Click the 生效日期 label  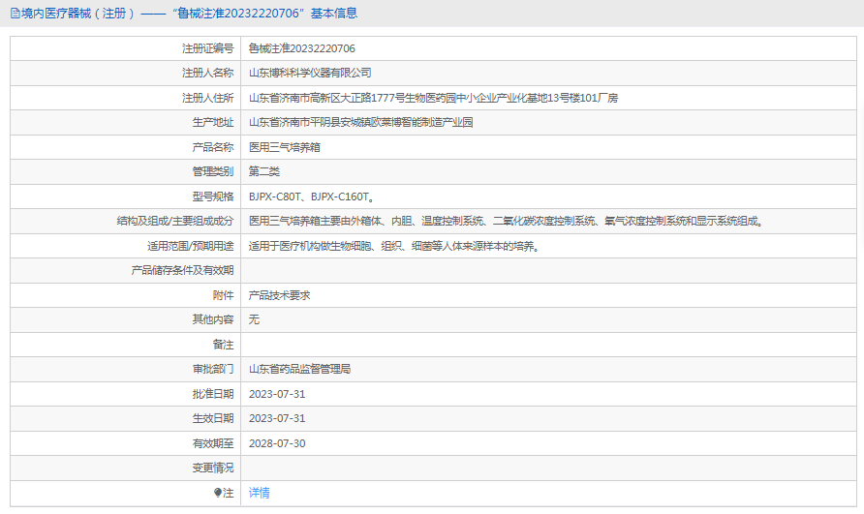213,418
